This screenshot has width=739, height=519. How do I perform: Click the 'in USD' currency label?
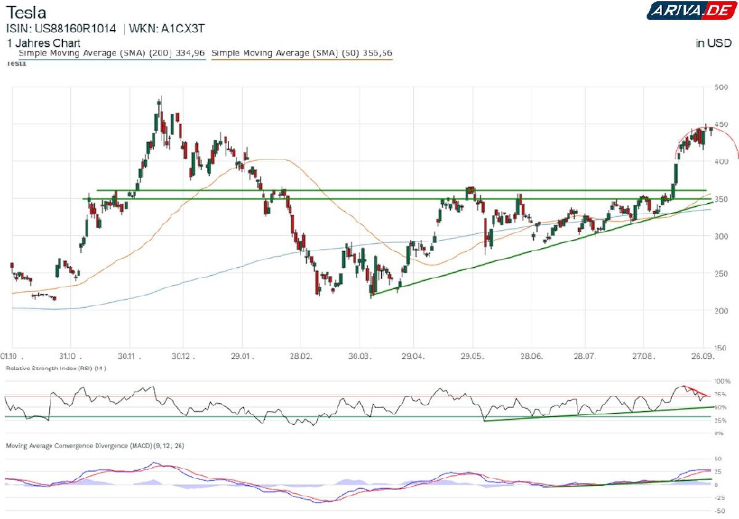tap(714, 43)
